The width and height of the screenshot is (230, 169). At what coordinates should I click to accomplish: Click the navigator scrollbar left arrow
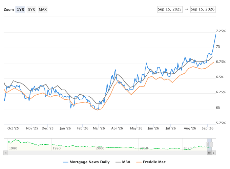coord(6,153)
